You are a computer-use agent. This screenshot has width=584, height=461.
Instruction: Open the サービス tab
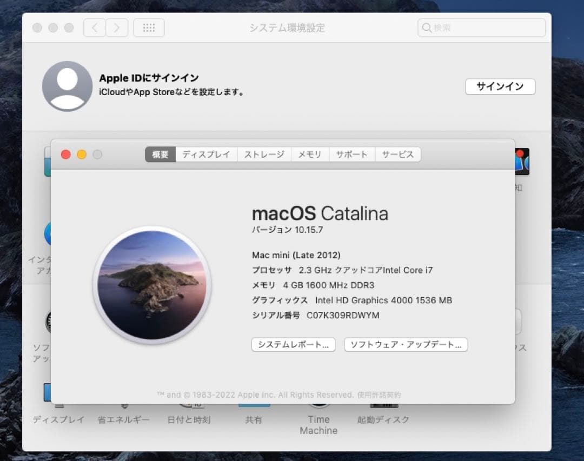click(398, 154)
